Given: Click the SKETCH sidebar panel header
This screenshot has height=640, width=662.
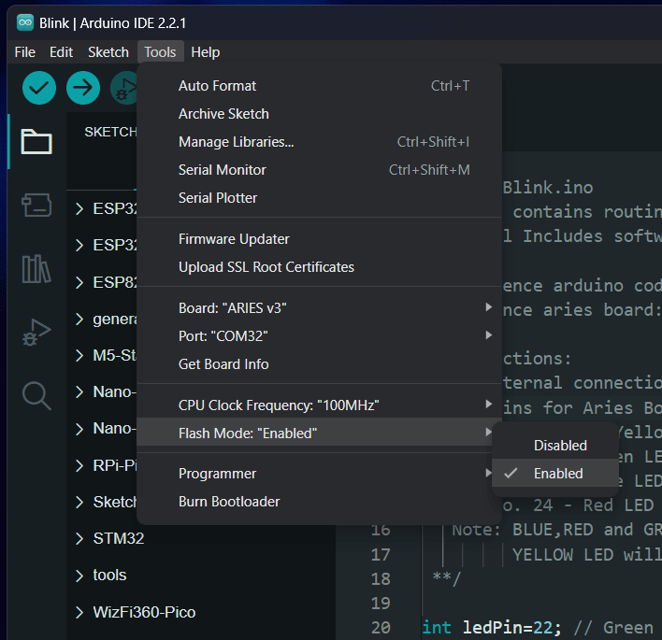Looking at the screenshot, I should (x=110, y=132).
